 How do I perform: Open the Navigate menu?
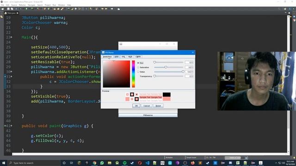(31, 5)
